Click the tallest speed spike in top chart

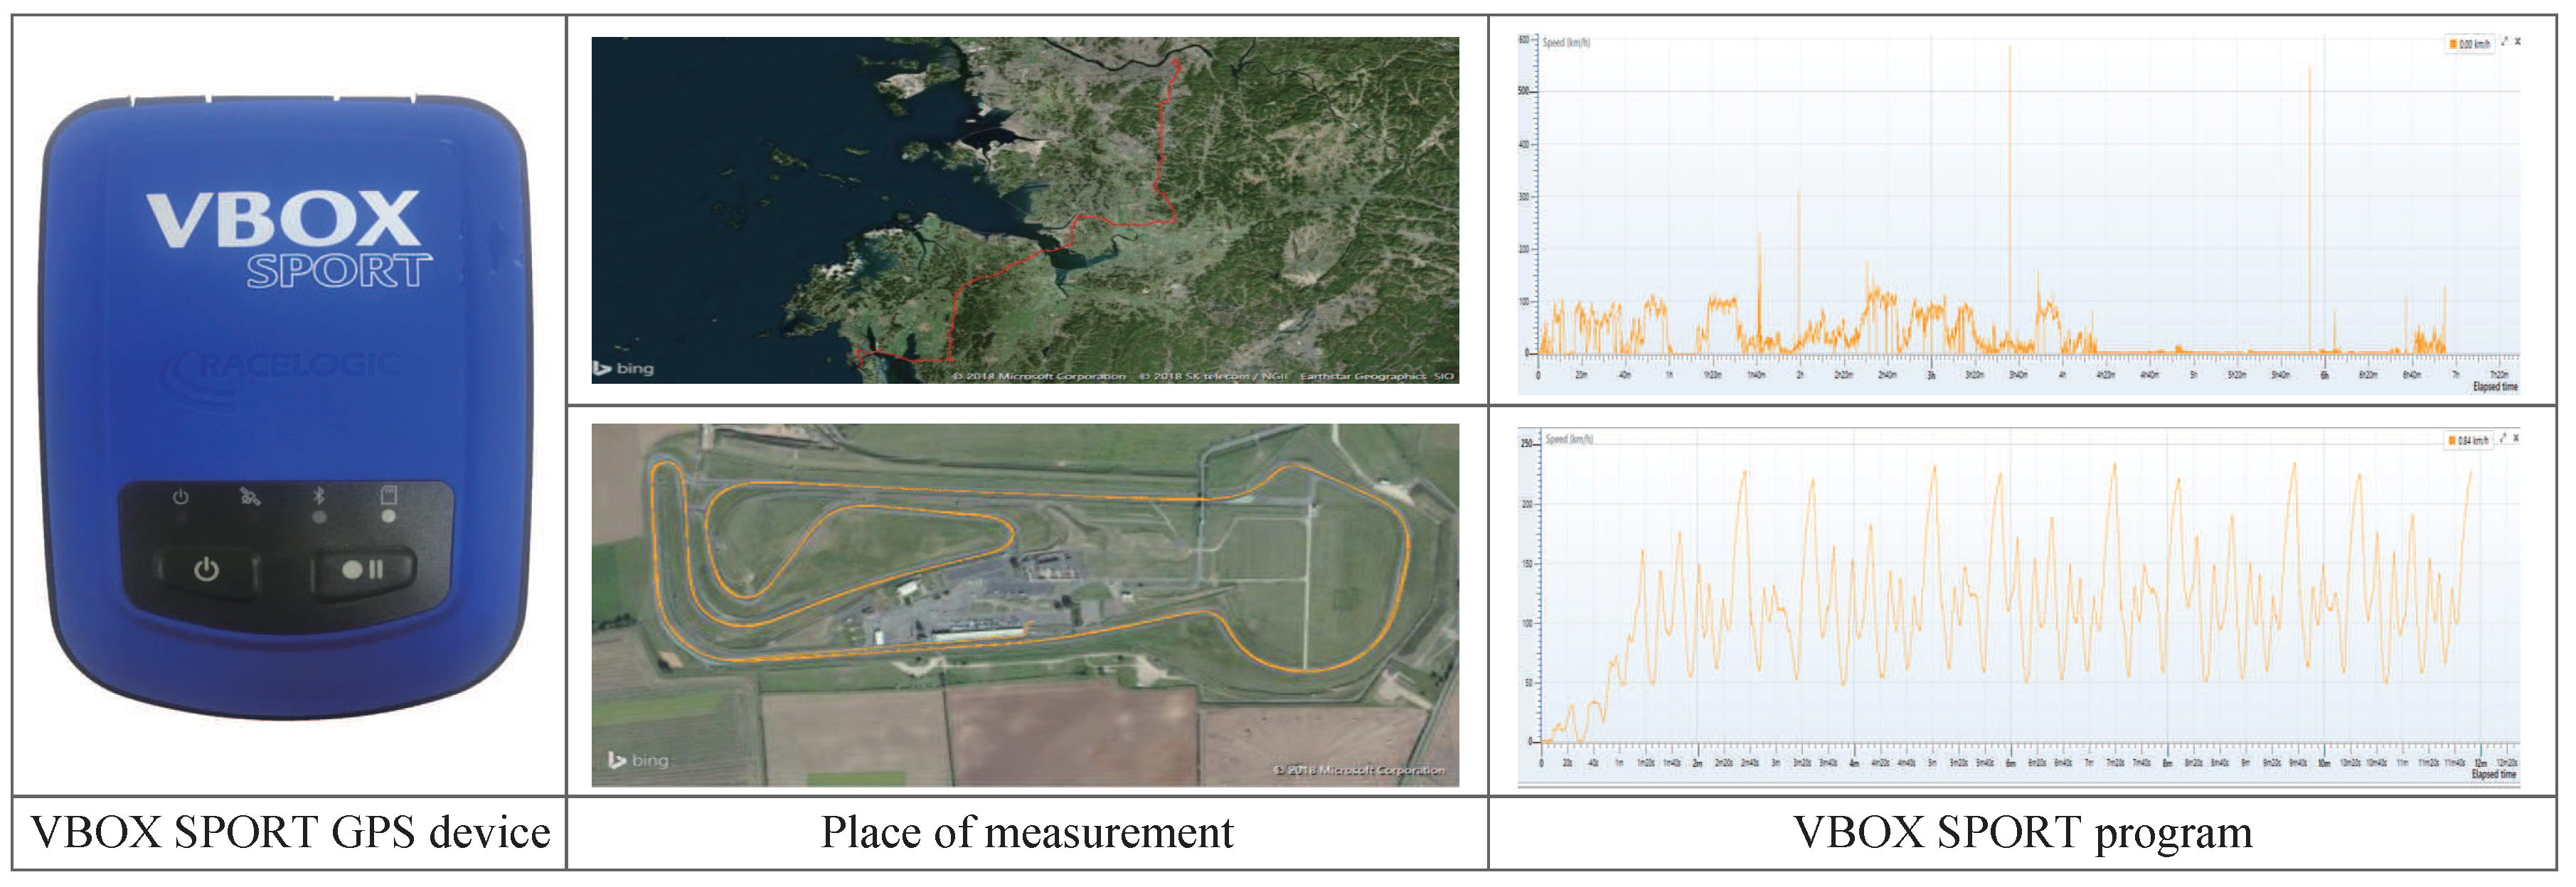click(2010, 120)
